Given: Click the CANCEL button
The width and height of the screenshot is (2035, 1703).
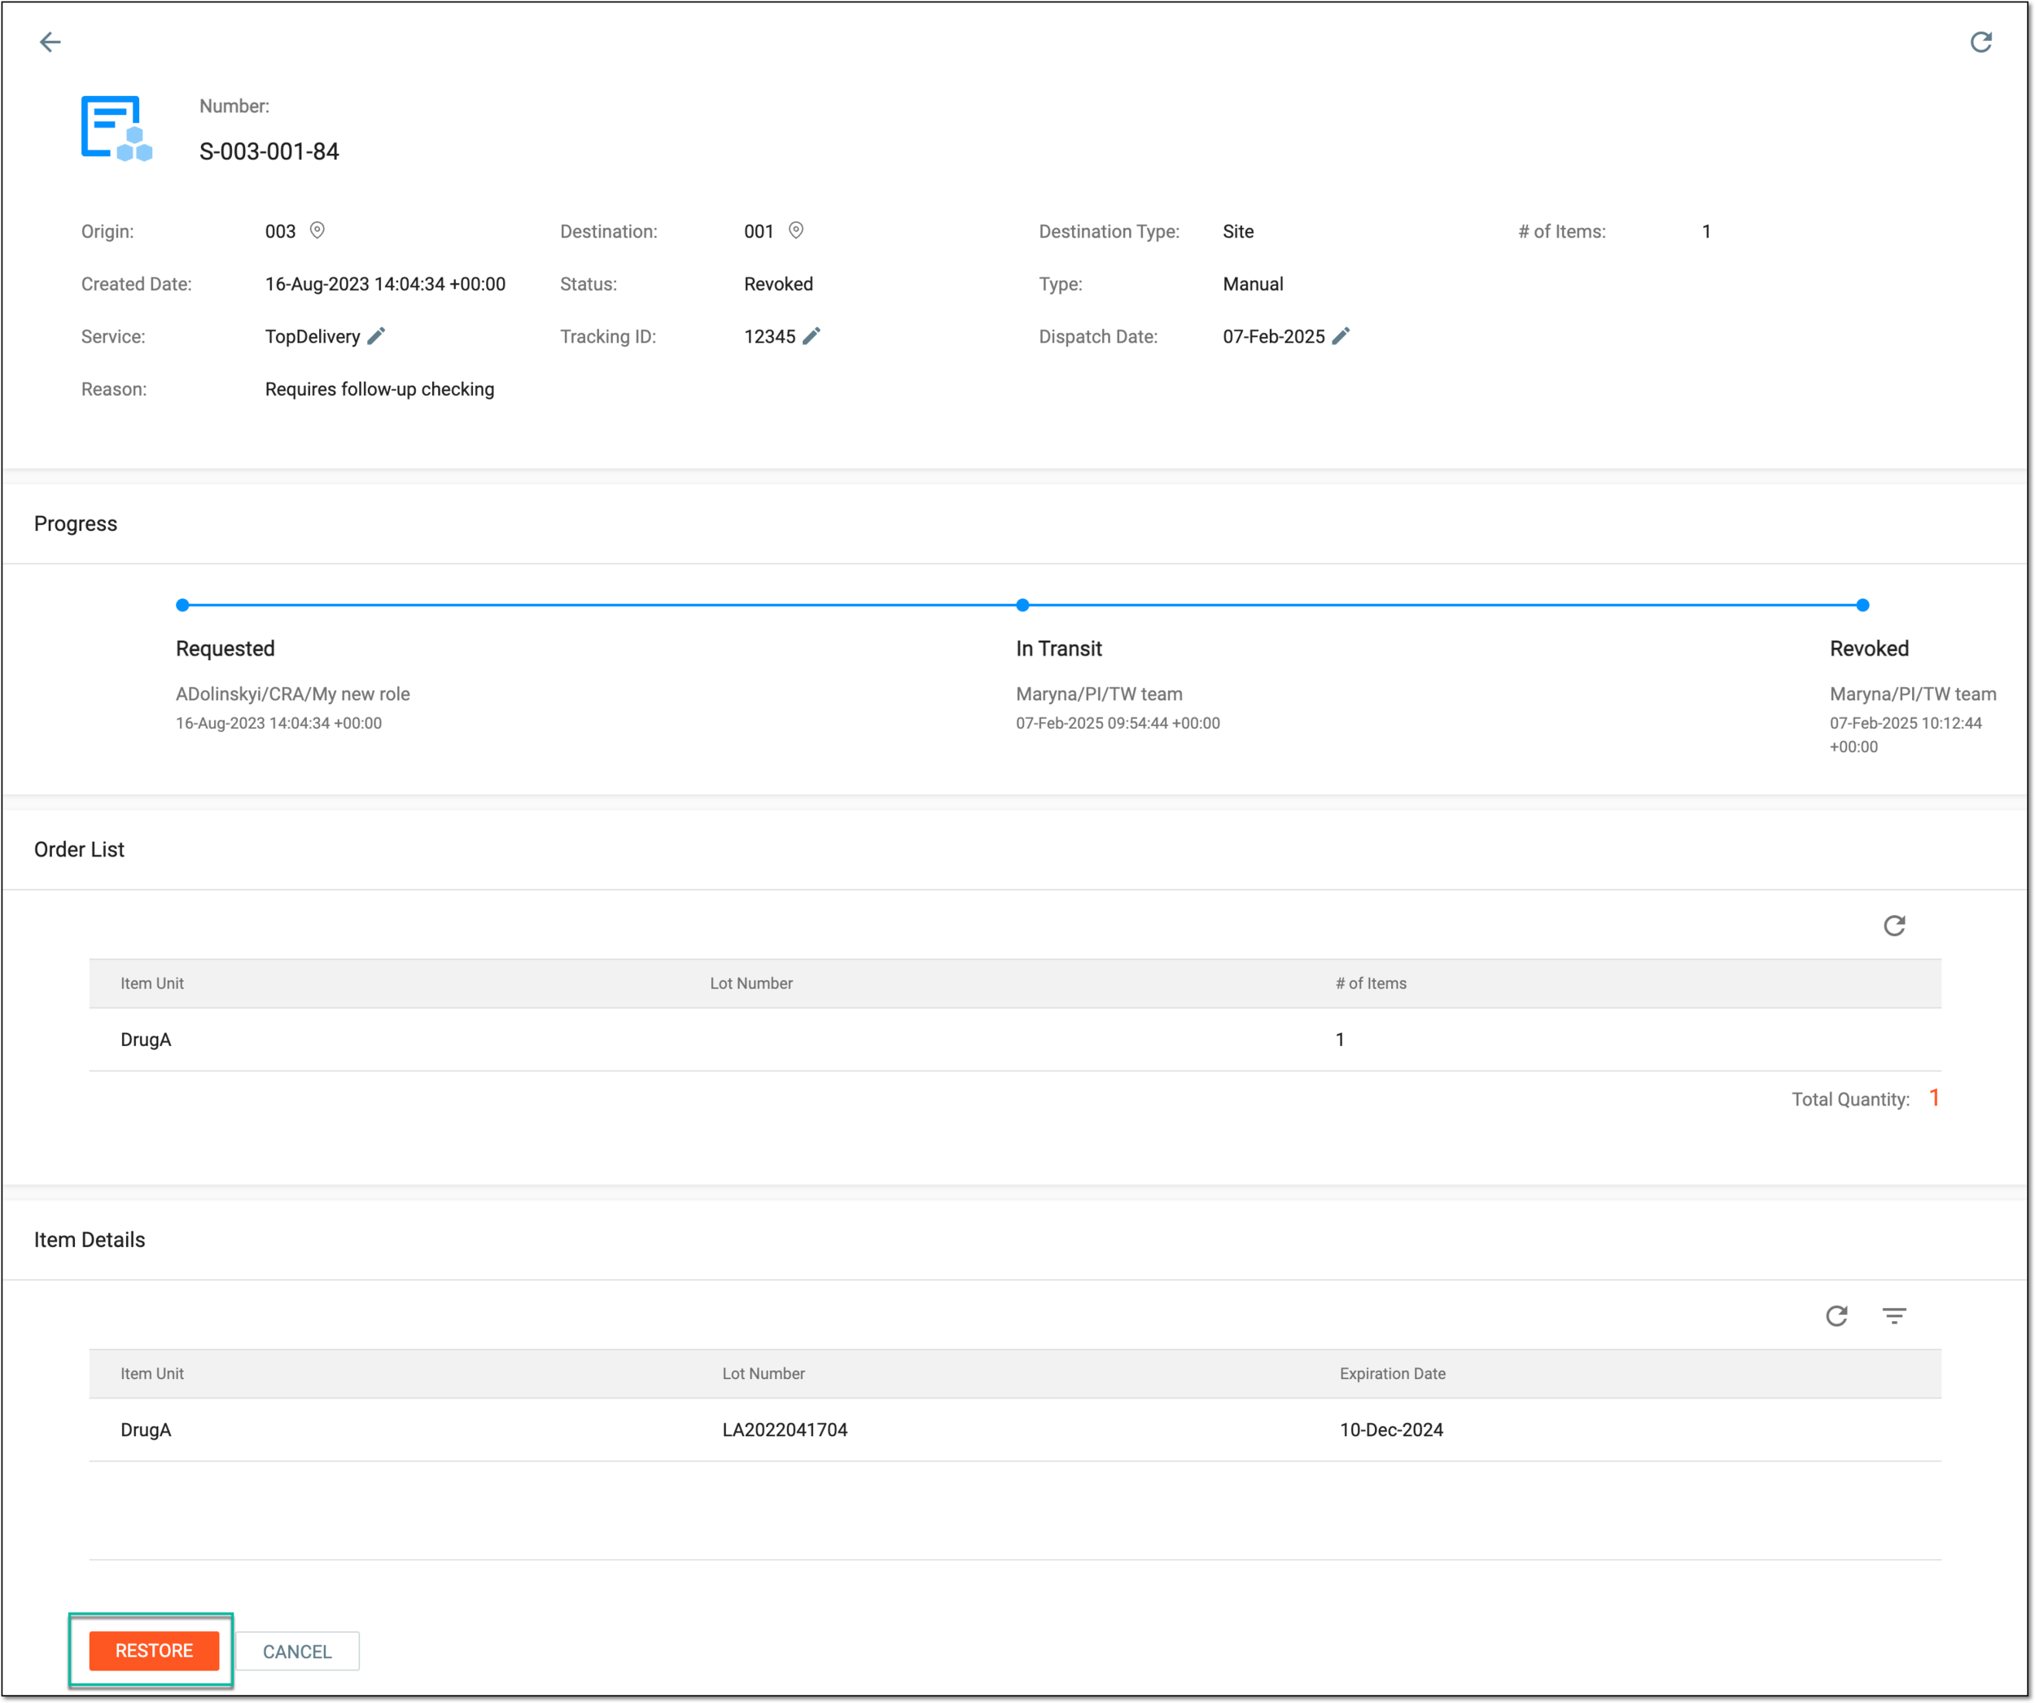Looking at the screenshot, I should pos(297,1651).
